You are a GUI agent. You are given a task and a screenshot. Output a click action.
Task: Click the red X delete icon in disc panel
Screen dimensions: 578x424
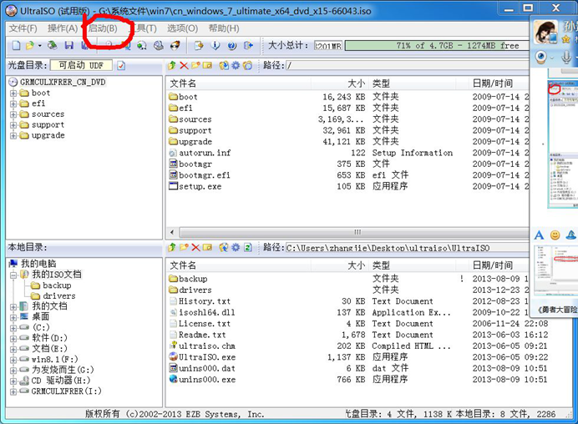pos(184,66)
